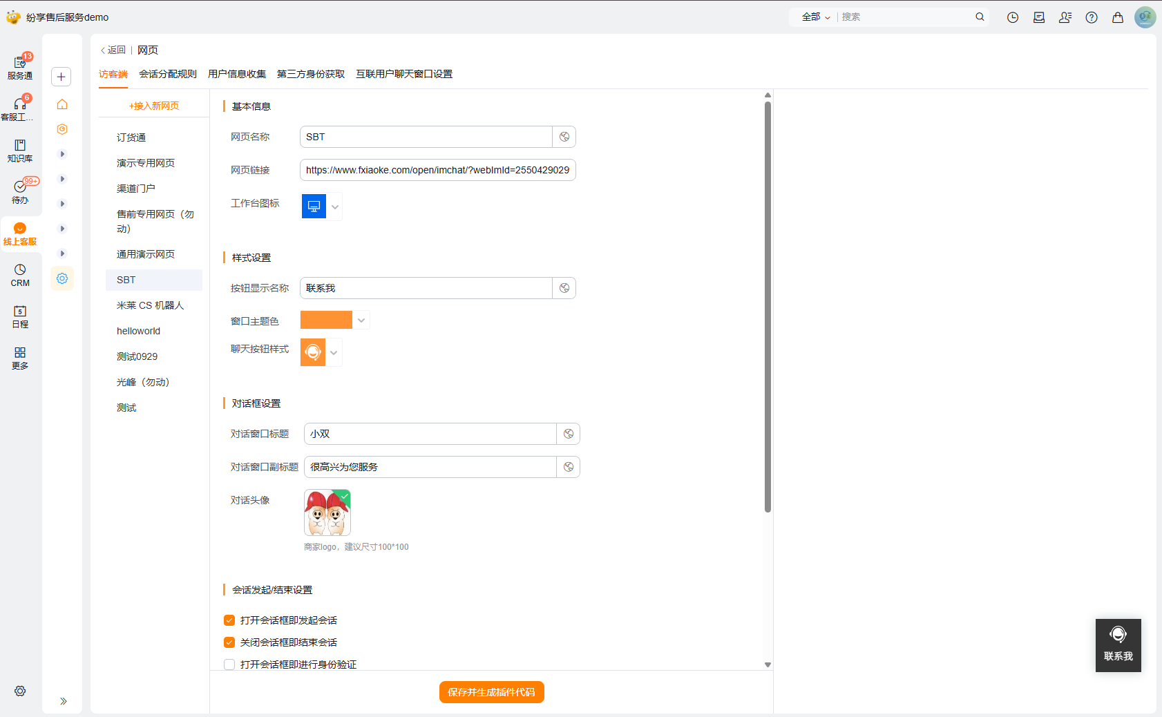Image resolution: width=1162 pixels, height=717 pixels.
Task: Switch to the 互联用户聊天窗口设置 tab
Action: (404, 75)
